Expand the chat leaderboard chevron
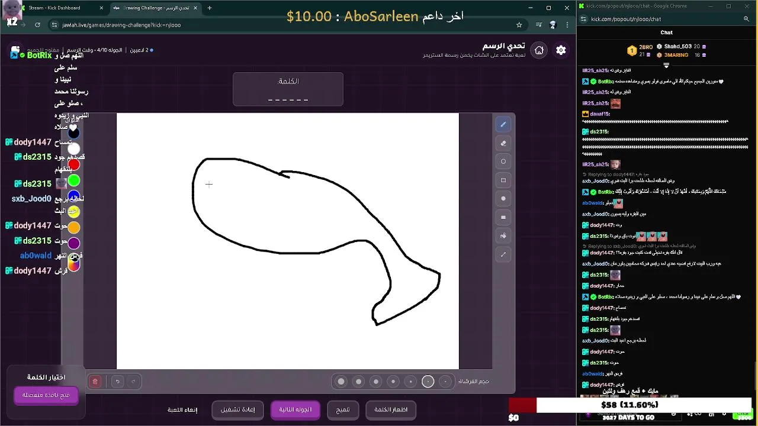Image resolution: width=758 pixels, height=426 pixels. pos(666,65)
